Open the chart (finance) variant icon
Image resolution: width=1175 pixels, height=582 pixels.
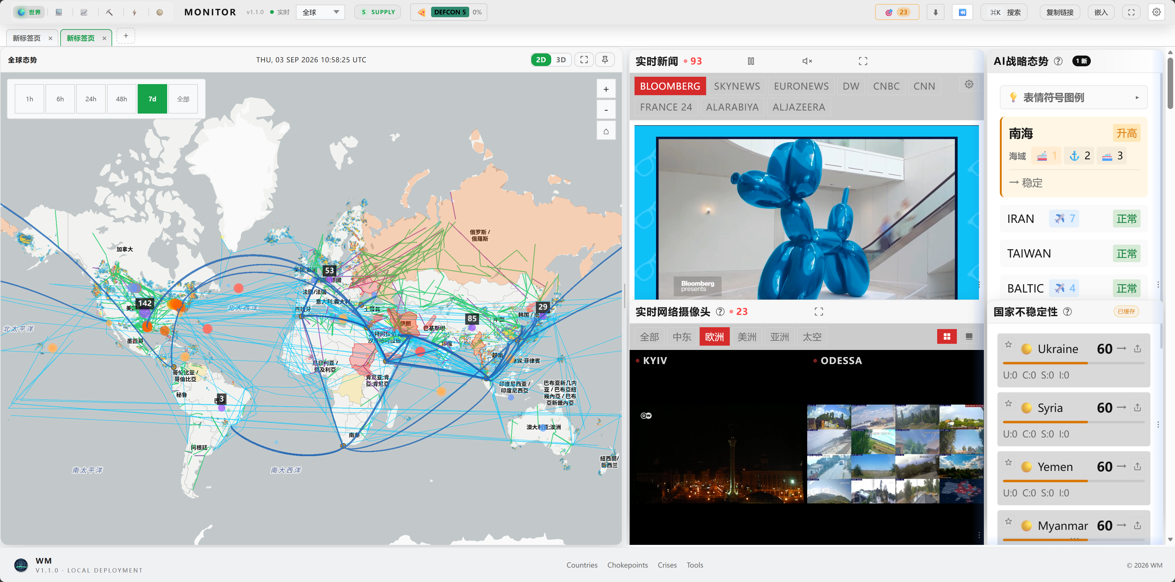84,12
